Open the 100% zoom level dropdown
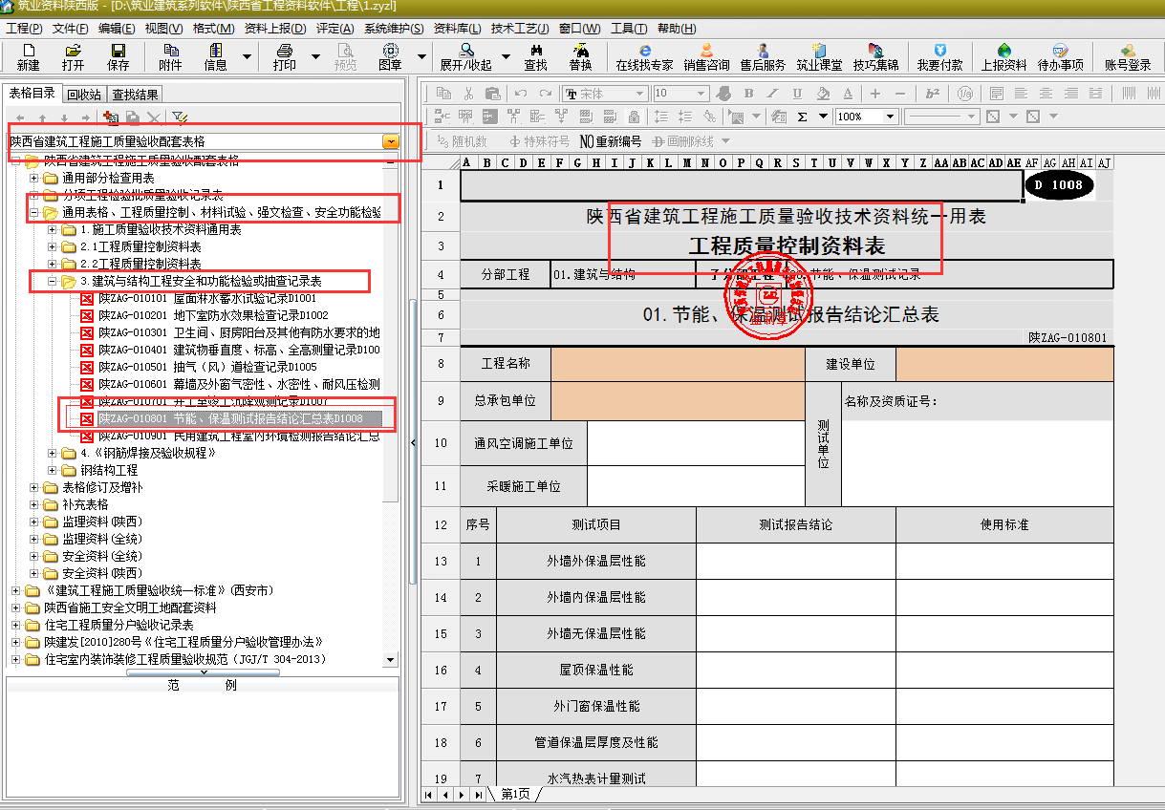 coord(890,117)
